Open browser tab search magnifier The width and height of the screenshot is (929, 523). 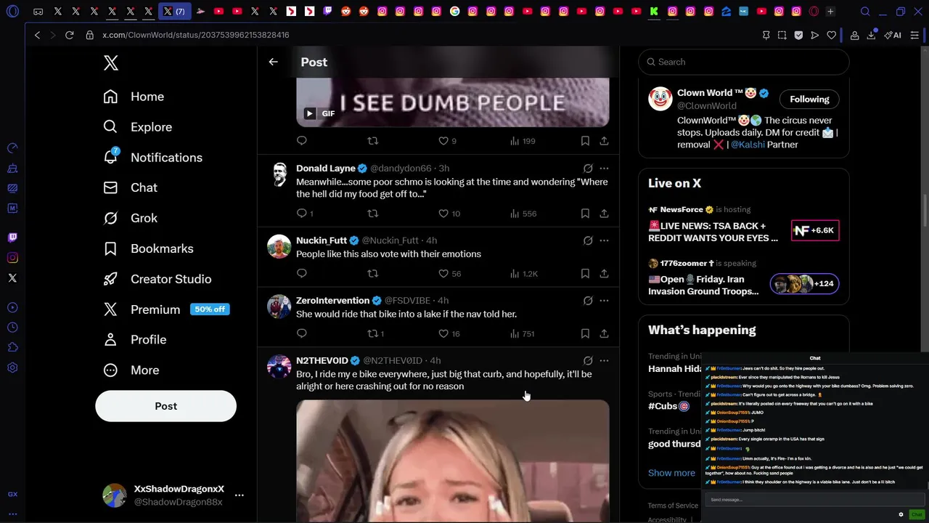(865, 12)
